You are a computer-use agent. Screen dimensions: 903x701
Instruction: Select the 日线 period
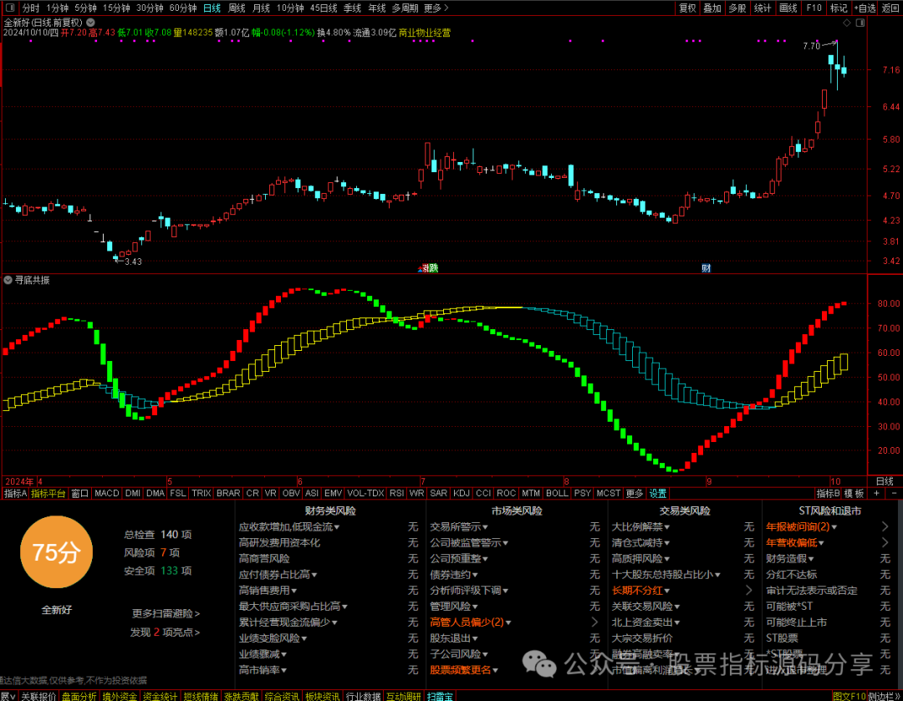pos(212,8)
